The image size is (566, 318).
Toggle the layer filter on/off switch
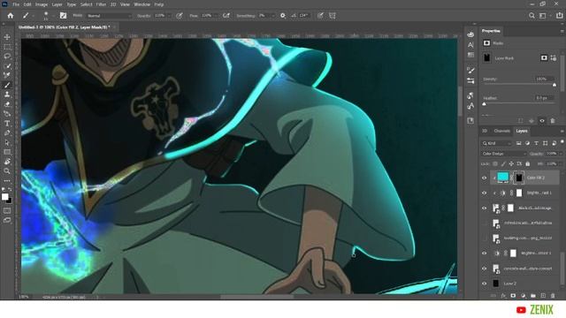(562, 142)
